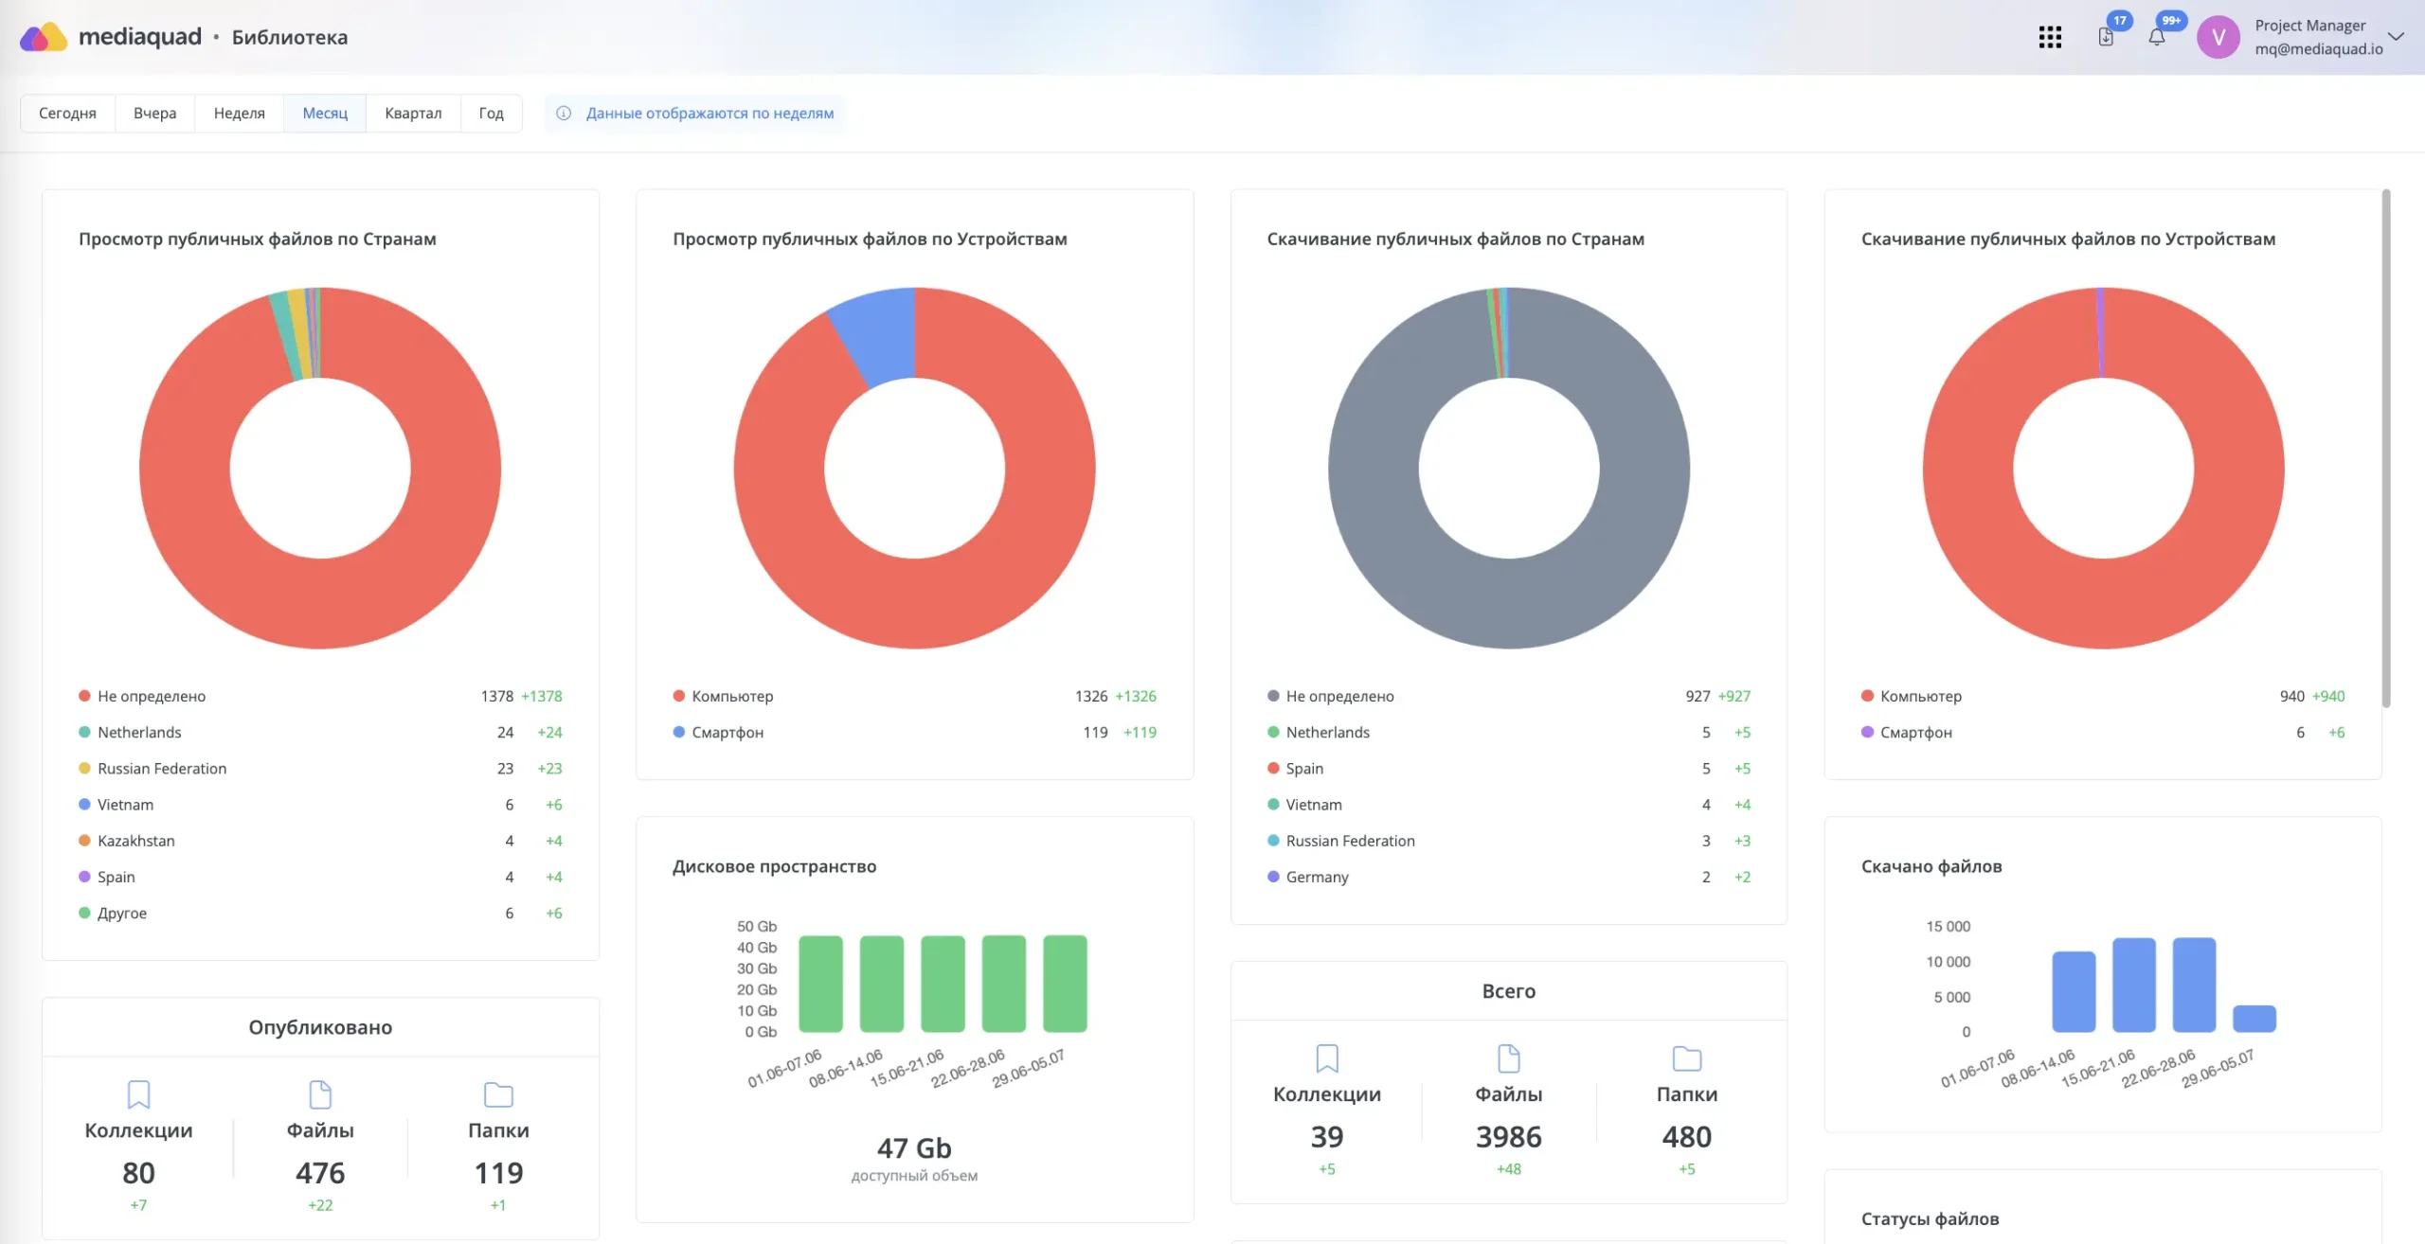
Task: Open the notifications bell icon
Action: point(2157,37)
